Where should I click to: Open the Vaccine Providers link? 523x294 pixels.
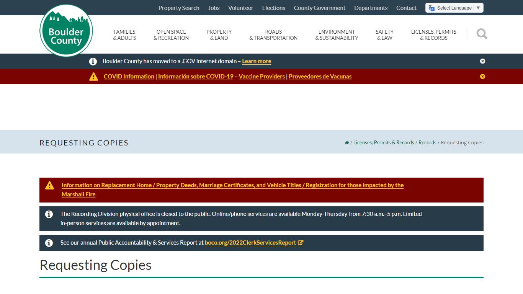(262, 77)
